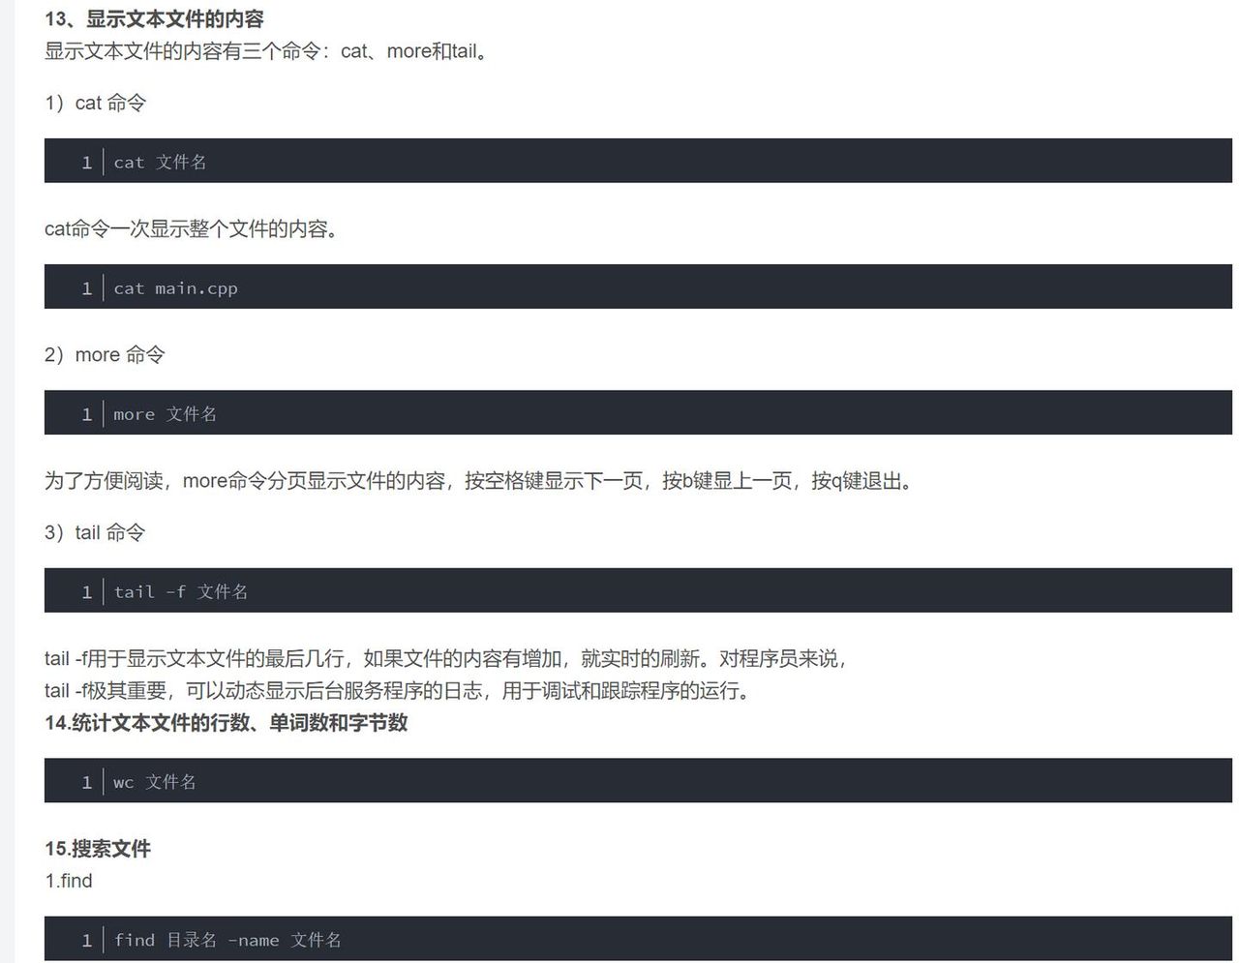This screenshot has height=963, width=1239.
Task: Click the heading 14.统计文本文件的行数、单词数和字节数
Action: pyautogui.click(x=227, y=723)
